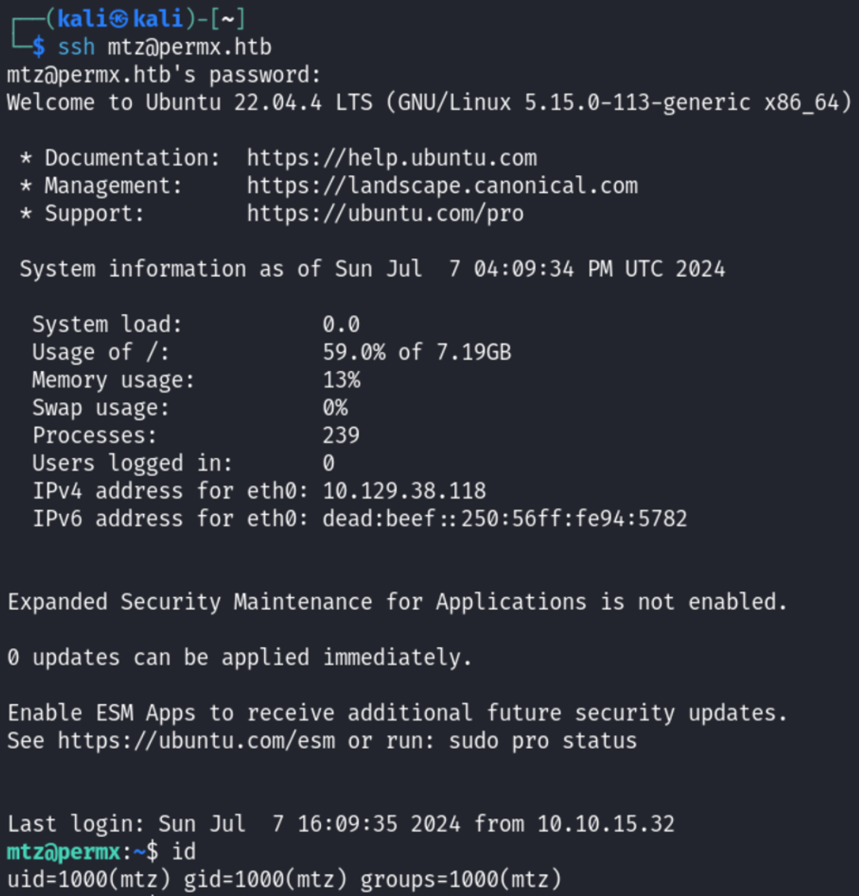Click the IPv4 address 10.129.38.118
Screen dimensions: 859x896
tap(404, 491)
